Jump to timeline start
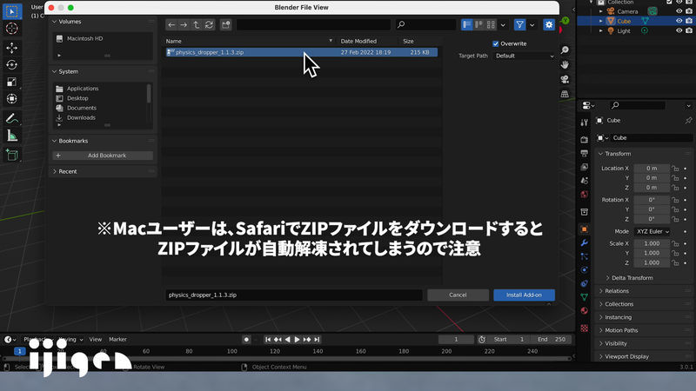Screen dimensions: 696x391 [x=268, y=340]
